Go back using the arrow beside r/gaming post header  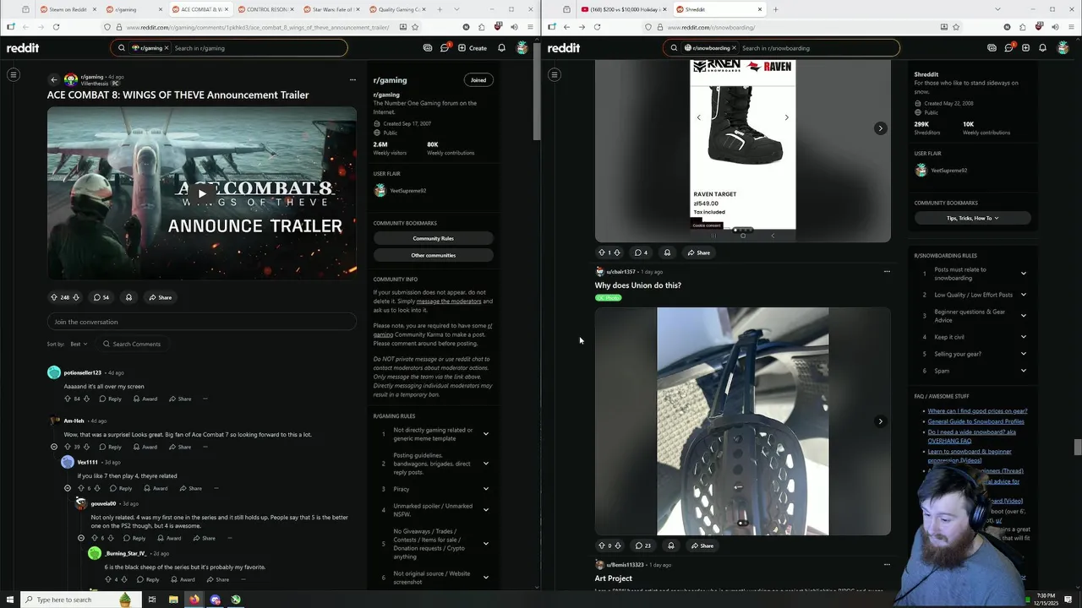pos(53,80)
